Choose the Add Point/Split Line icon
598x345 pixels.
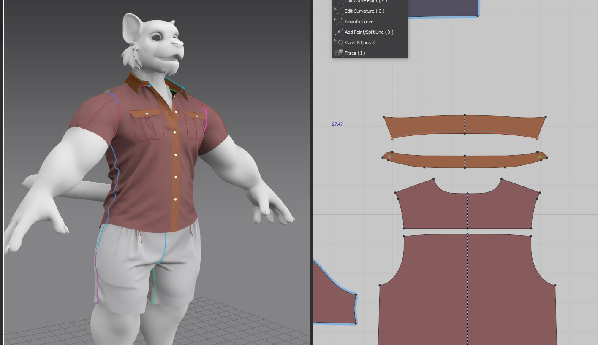click(x=339, y=32)
